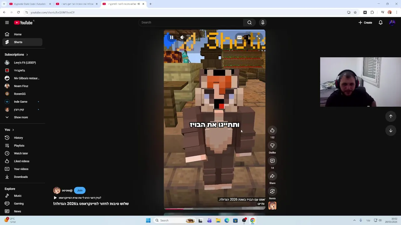The width and height of the screenshot is (401, 225).
Task: Open a new browser tab
Action: 150,4
